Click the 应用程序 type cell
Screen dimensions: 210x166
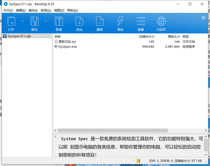click(189, 47)
